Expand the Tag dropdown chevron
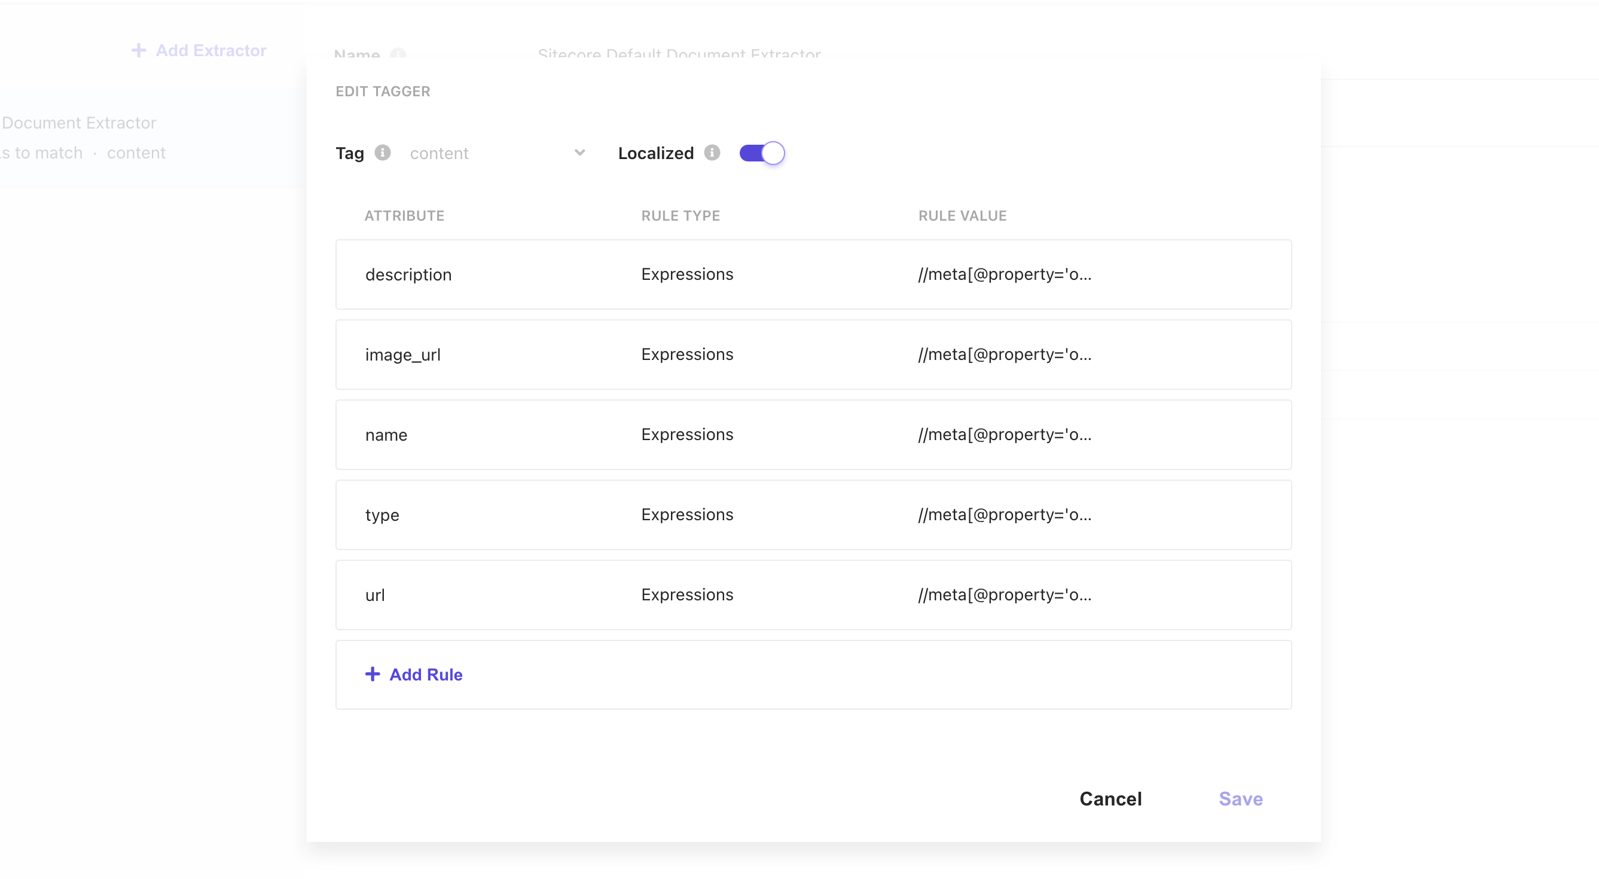 [x=579, y=152]
